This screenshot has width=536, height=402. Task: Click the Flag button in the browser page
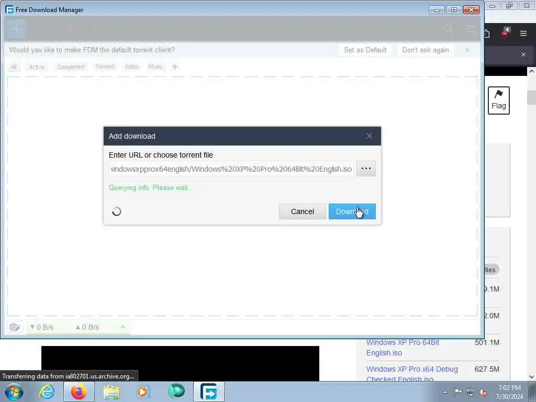[x=498, y=100]
